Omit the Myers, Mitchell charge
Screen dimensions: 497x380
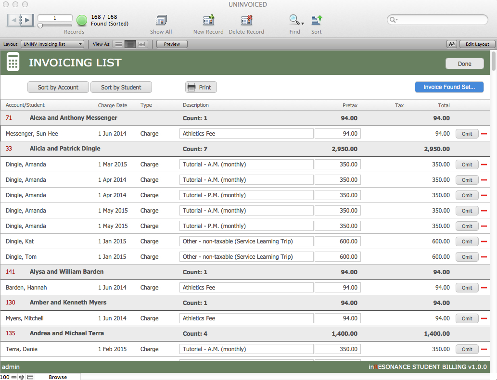pos(467,318)
